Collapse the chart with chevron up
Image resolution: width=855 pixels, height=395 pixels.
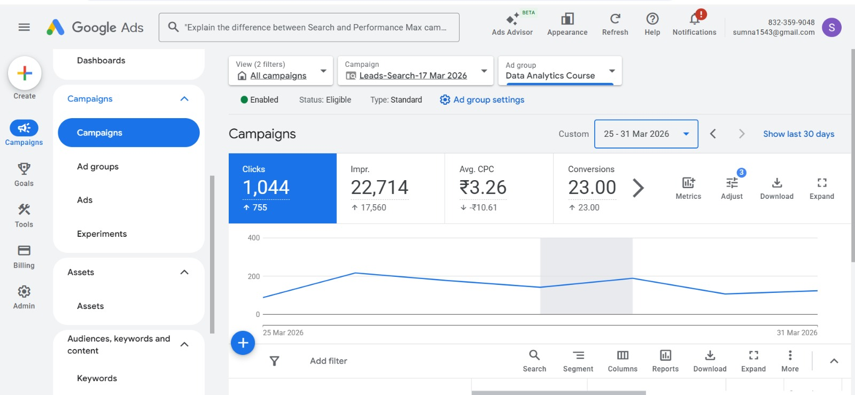click(x=834, y=361)
